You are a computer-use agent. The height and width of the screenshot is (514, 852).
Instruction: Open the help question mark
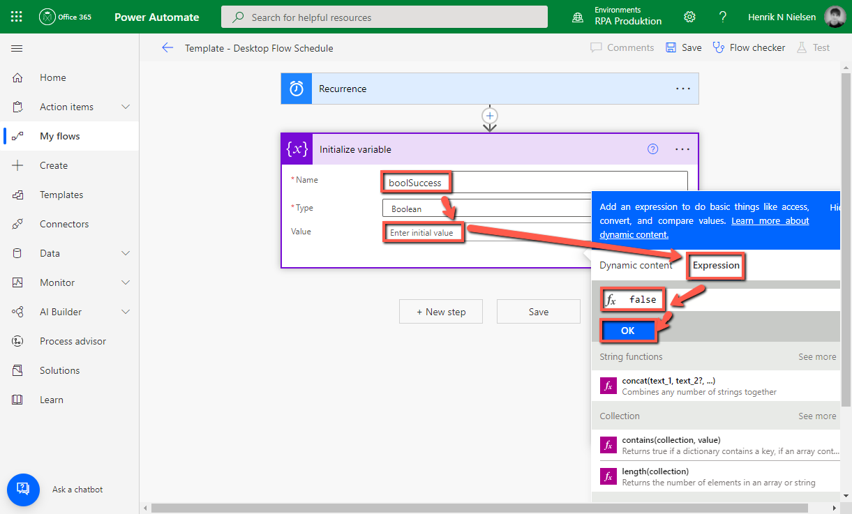[723, 17]
